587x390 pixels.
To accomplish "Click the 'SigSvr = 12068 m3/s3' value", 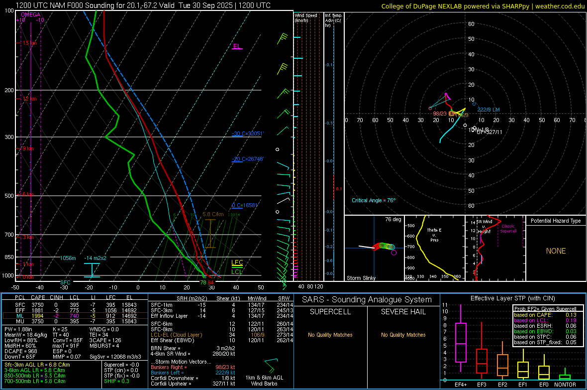I will click(x=115, y=357).
